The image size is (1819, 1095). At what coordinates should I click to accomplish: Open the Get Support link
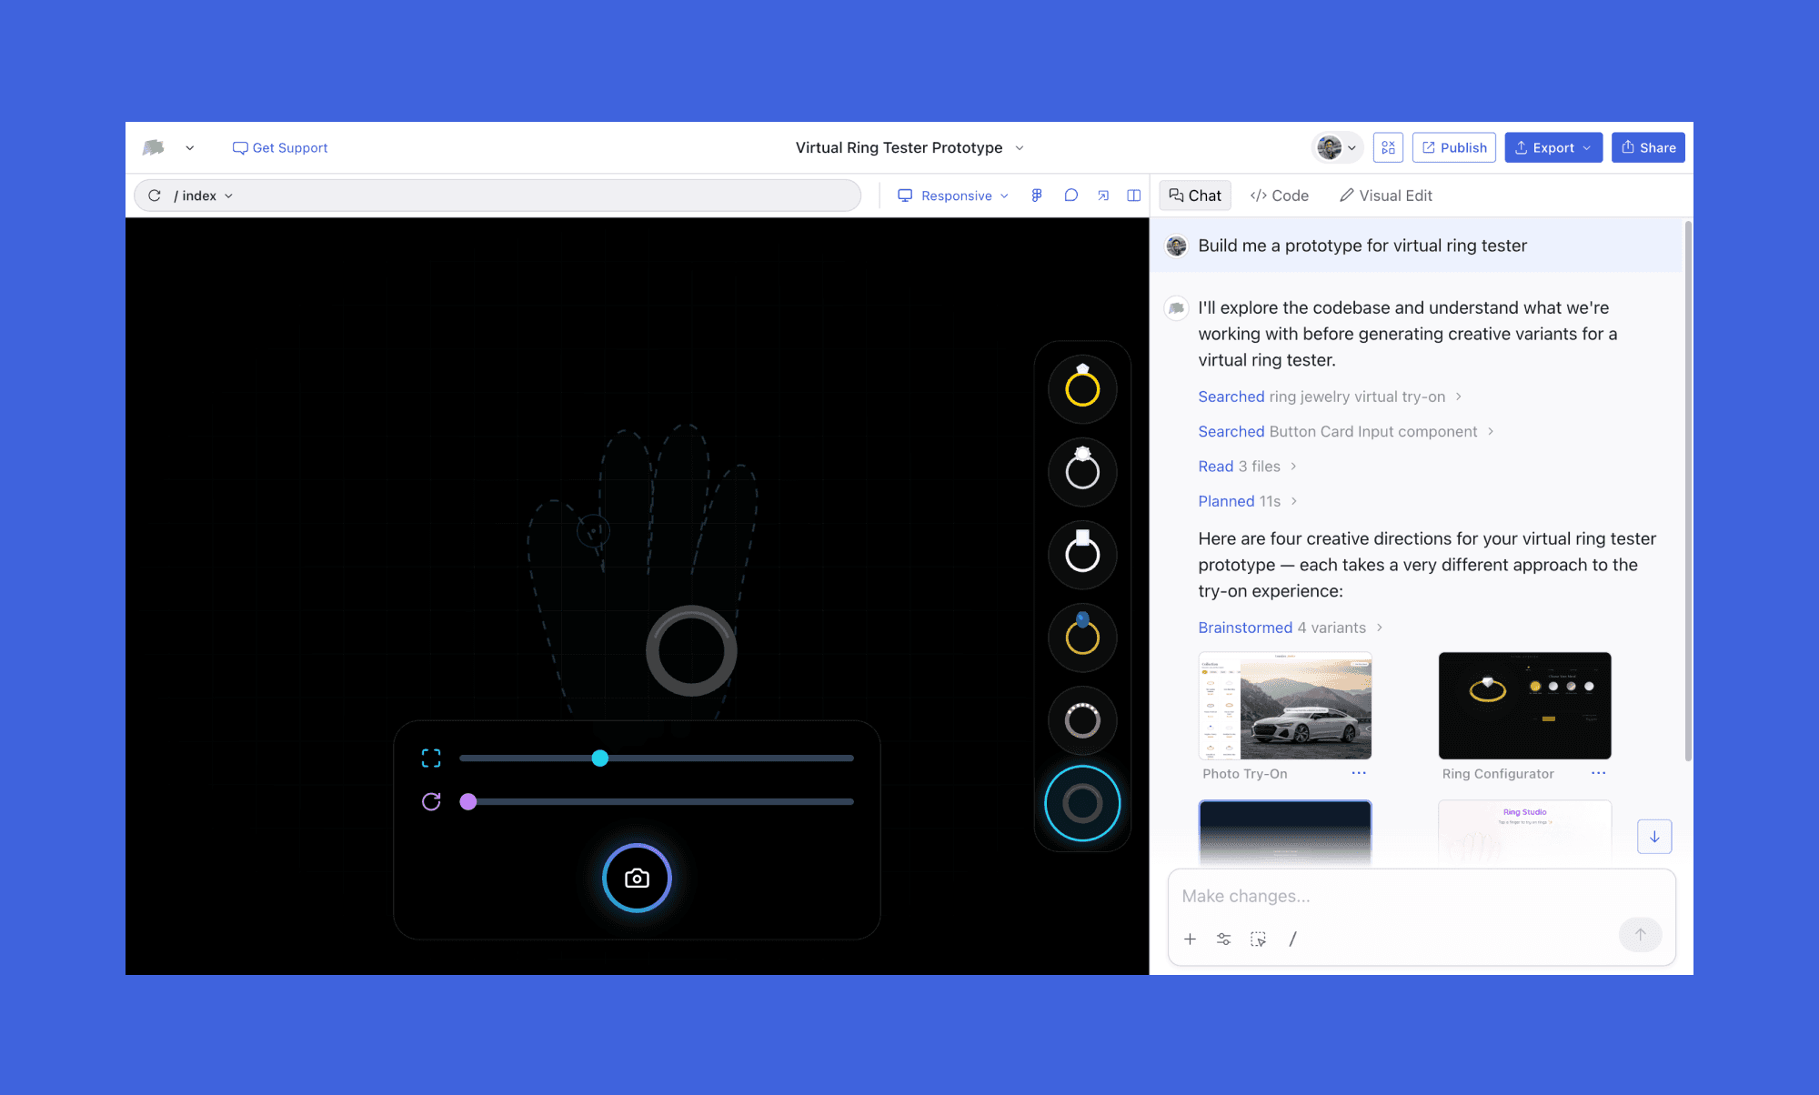coord(280,147)
